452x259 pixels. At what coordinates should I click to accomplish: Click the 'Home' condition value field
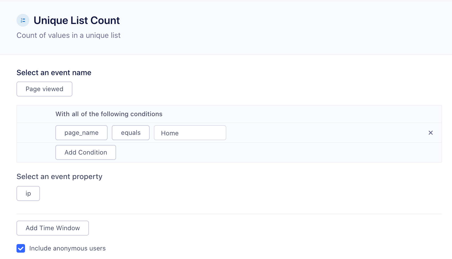coord(190,133)
